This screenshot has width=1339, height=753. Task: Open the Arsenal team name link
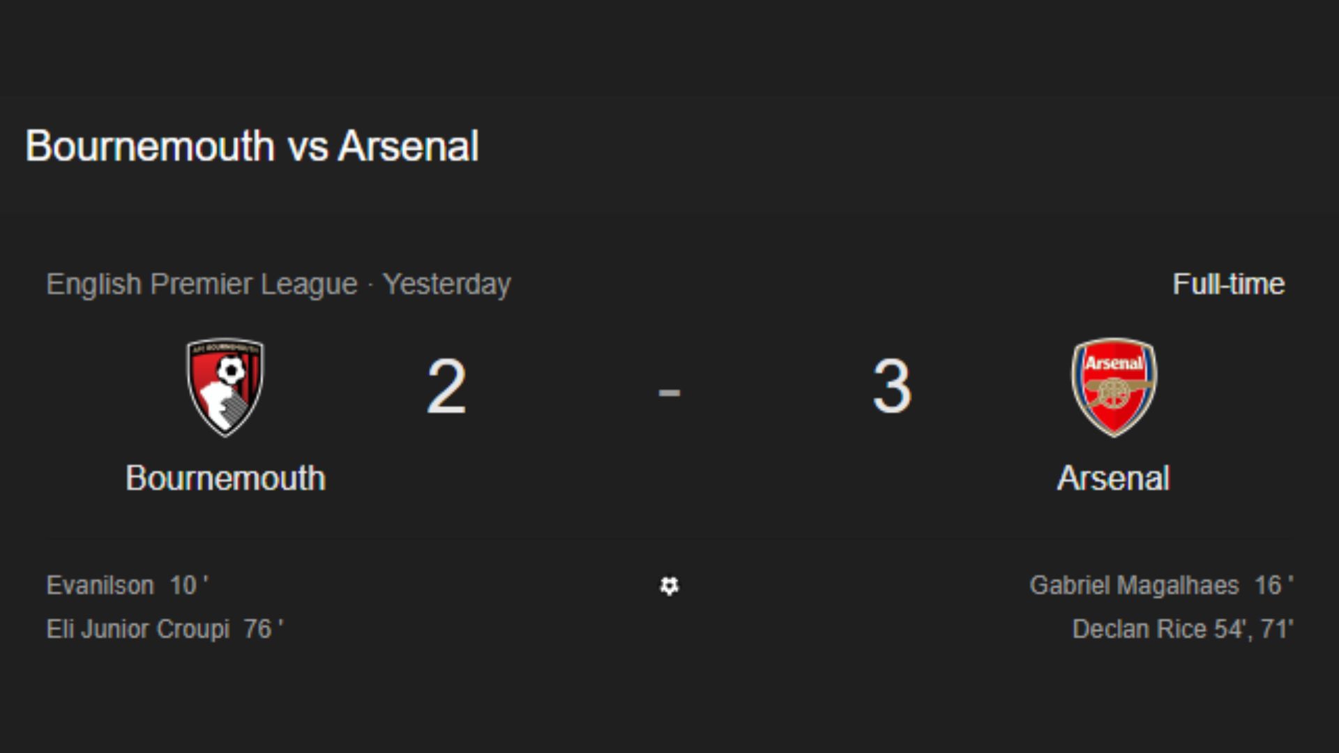click(x=1114, y=478)
